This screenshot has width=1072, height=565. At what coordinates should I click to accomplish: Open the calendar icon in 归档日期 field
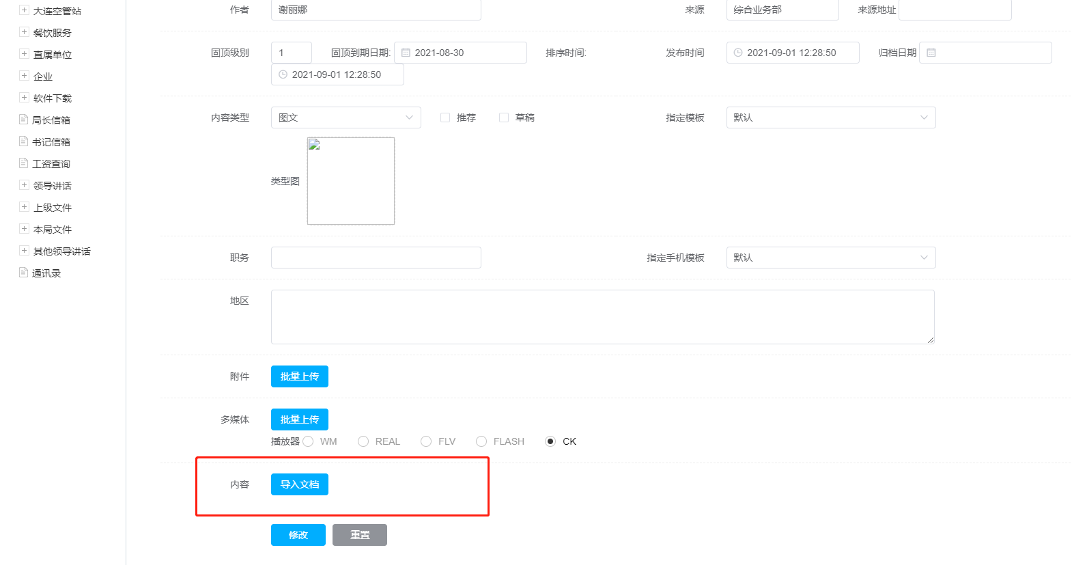pyautogui.click(x=931, y=53)
